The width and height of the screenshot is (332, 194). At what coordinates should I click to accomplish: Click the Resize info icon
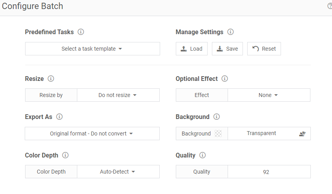tap(51, 79)
